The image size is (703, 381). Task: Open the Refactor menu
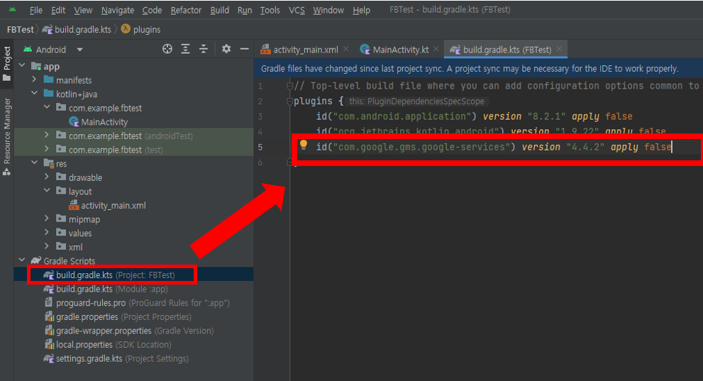(x=186, y=10)
